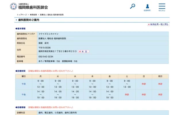
Task: Click the phone number 092-542-3234
Action: click(x=46, y=57)
